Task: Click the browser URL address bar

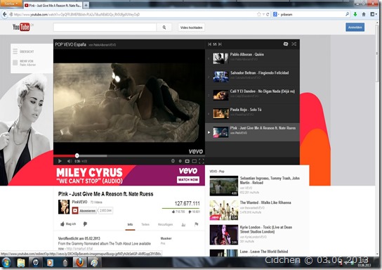Action: pos(133,14)
